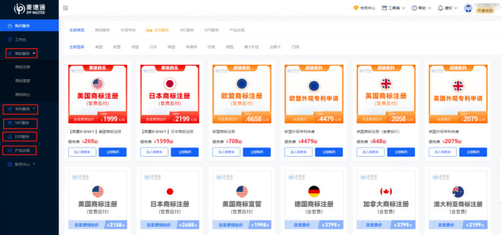Image resolution: width=502 pixels, height=235 pixels.
Task: Click the 帮助 question mark icon
Action: pos(414,8)
